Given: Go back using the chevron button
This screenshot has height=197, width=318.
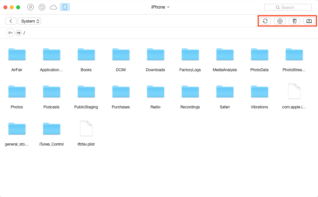Looking at the screenshot, I should click(x=11, y=21).
